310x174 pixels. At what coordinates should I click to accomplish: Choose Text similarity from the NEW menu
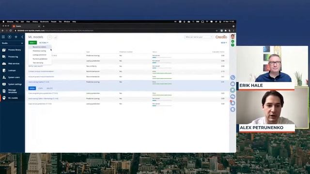(x=40, y=63)
